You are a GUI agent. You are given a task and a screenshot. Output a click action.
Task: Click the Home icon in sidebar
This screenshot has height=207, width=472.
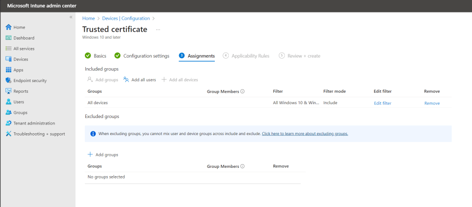click(8, 27)
